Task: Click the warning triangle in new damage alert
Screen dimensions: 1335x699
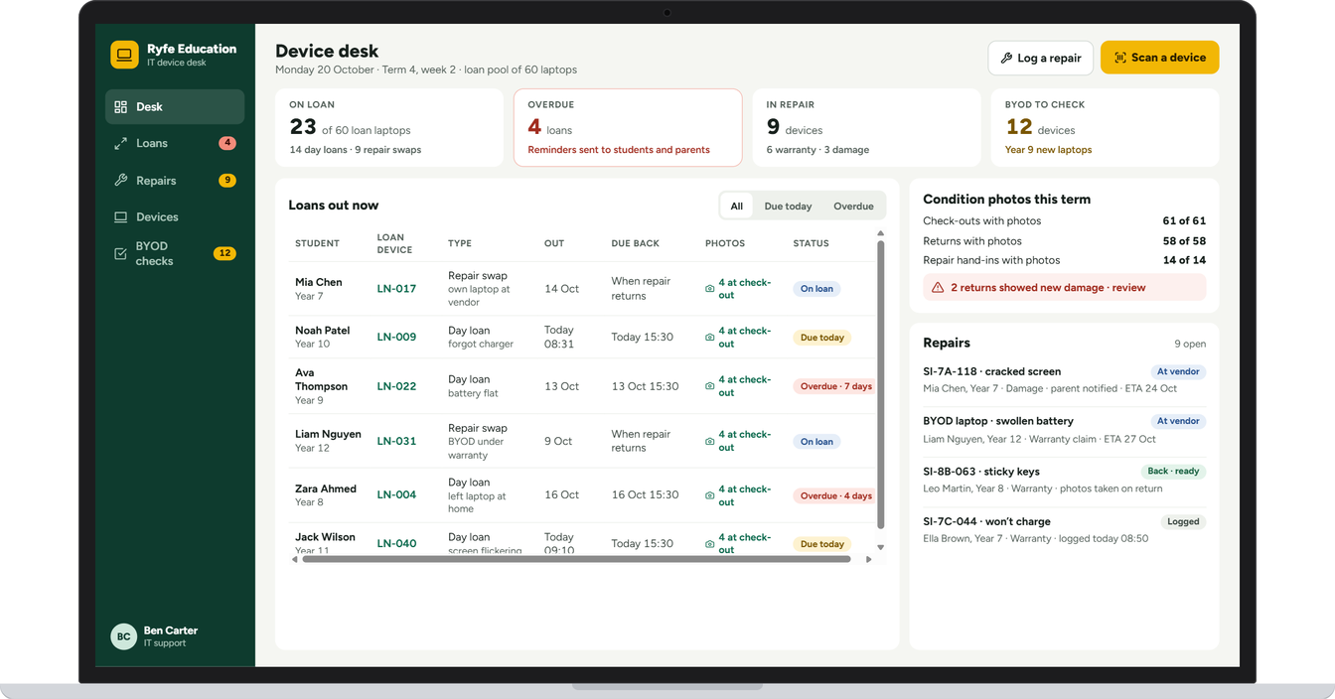Action: click(x=938, y=287)
